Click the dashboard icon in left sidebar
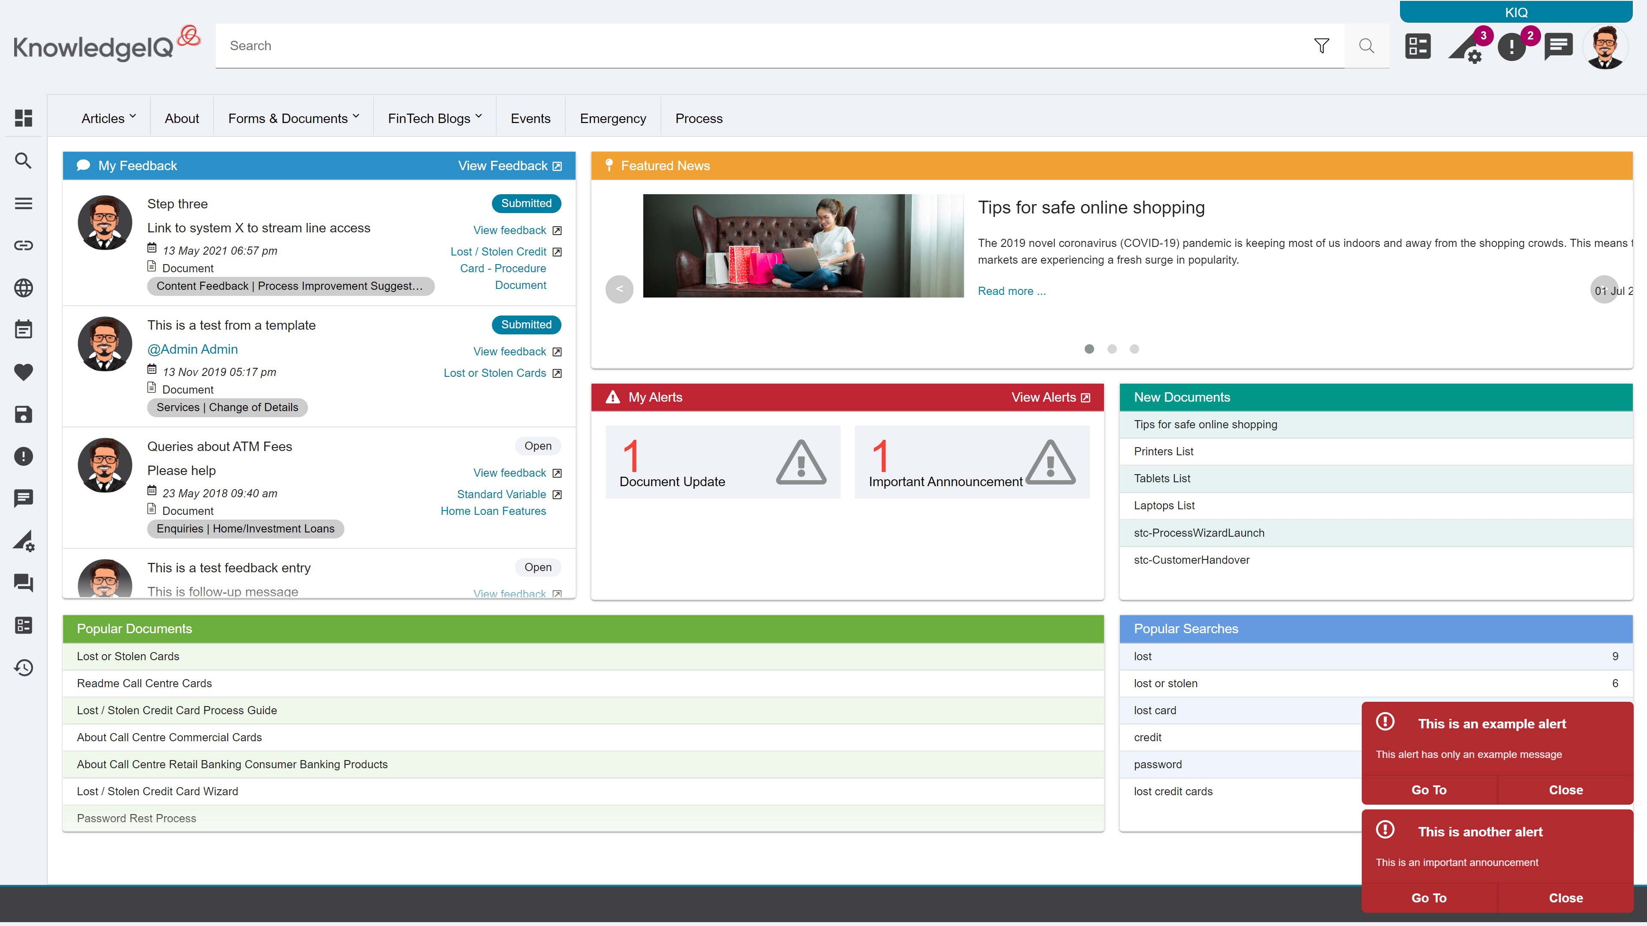The width and height of the screenshot is (1647, 926). coord(24,118)
